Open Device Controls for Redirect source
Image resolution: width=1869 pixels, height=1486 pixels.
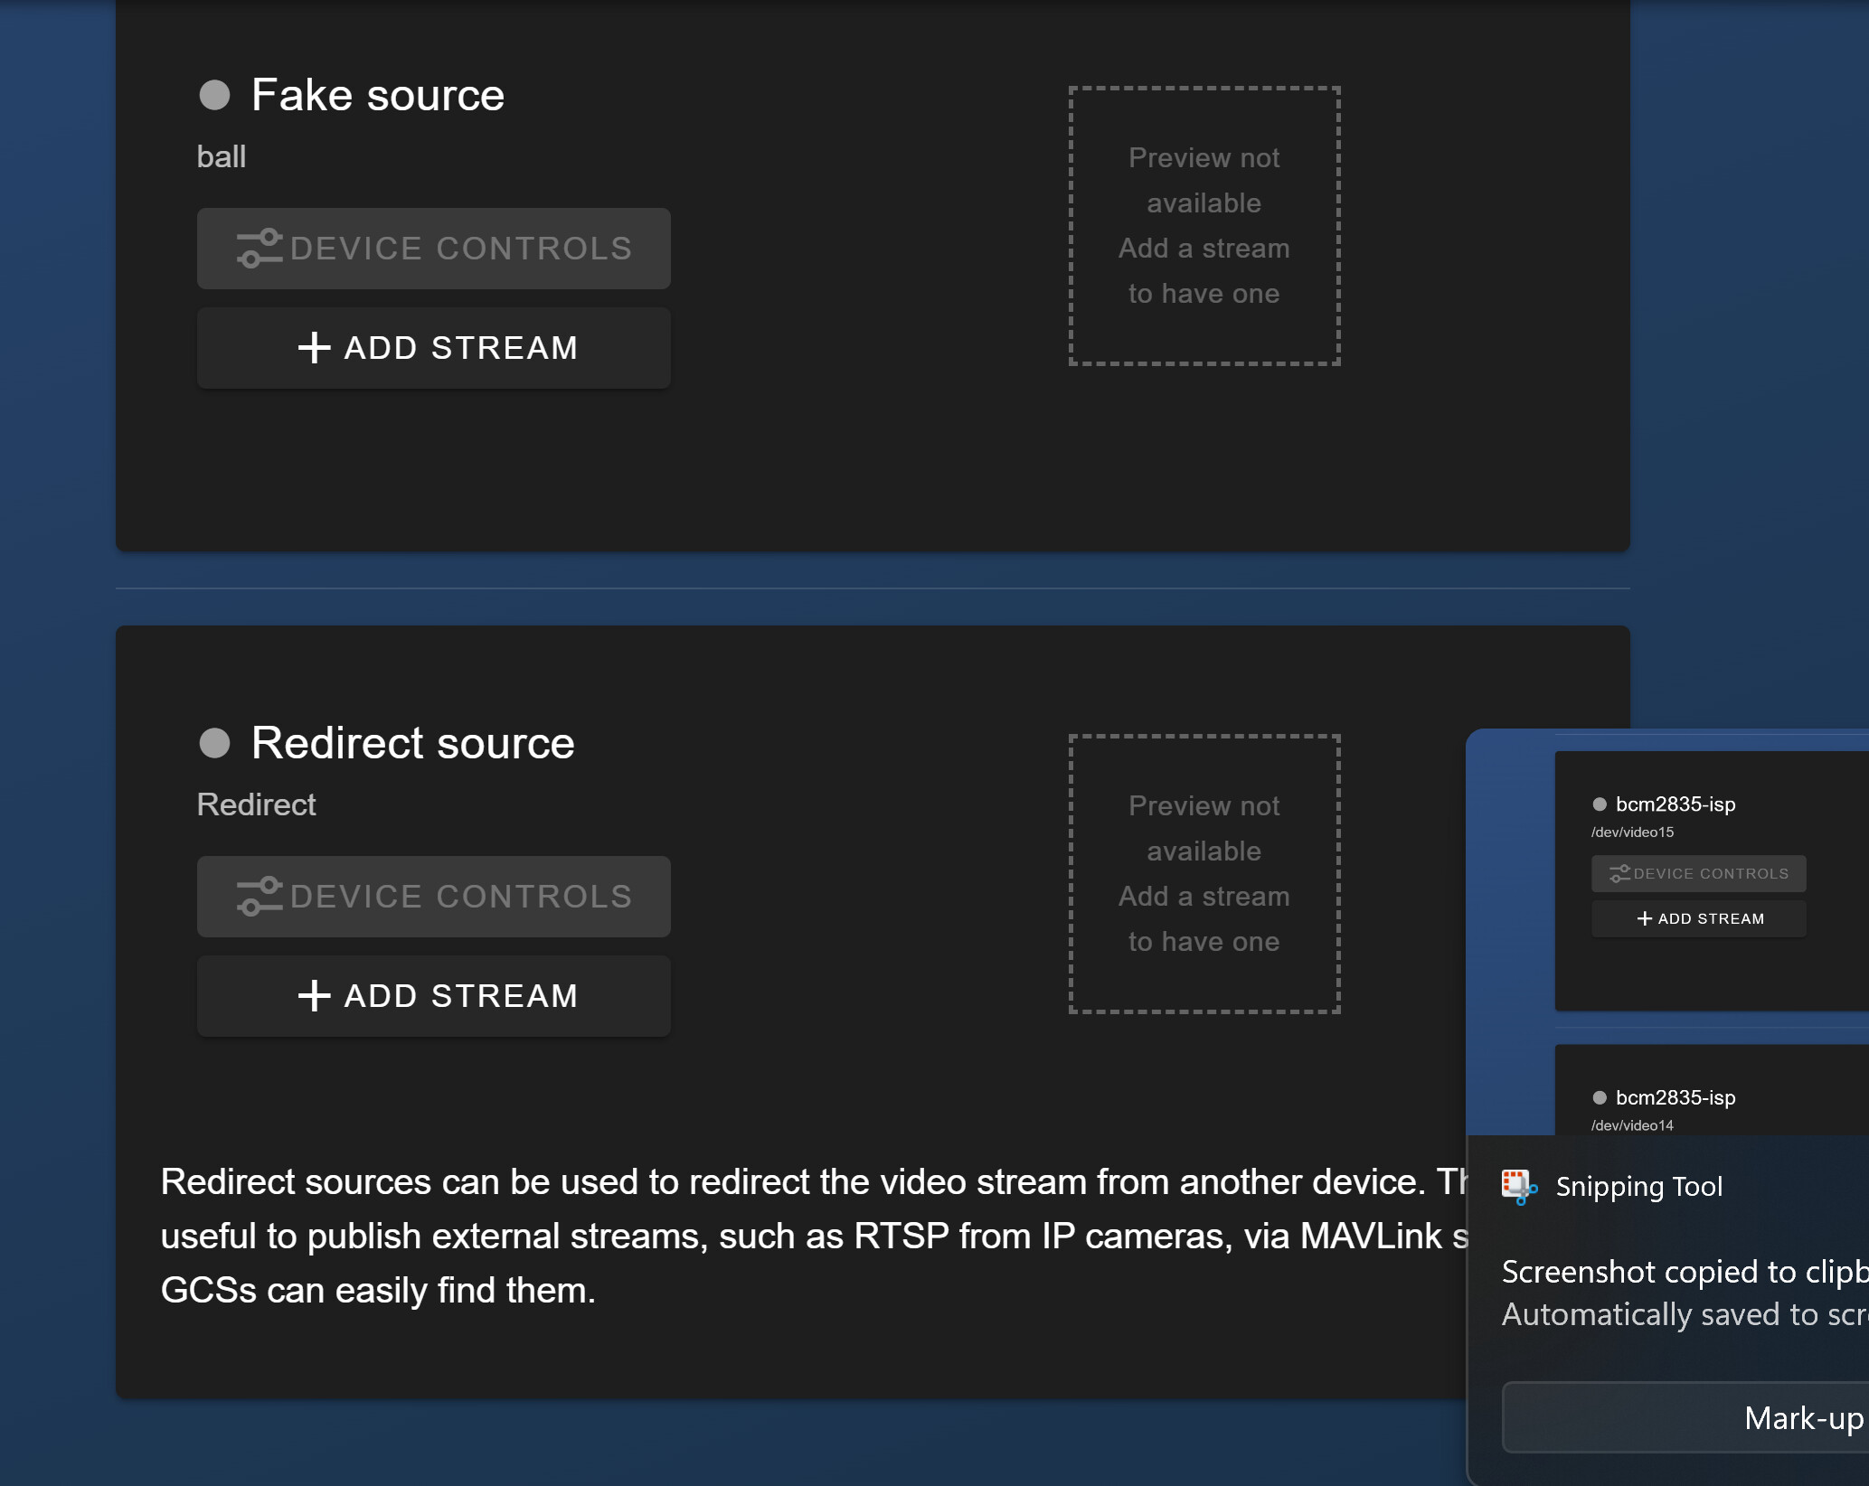433,897
